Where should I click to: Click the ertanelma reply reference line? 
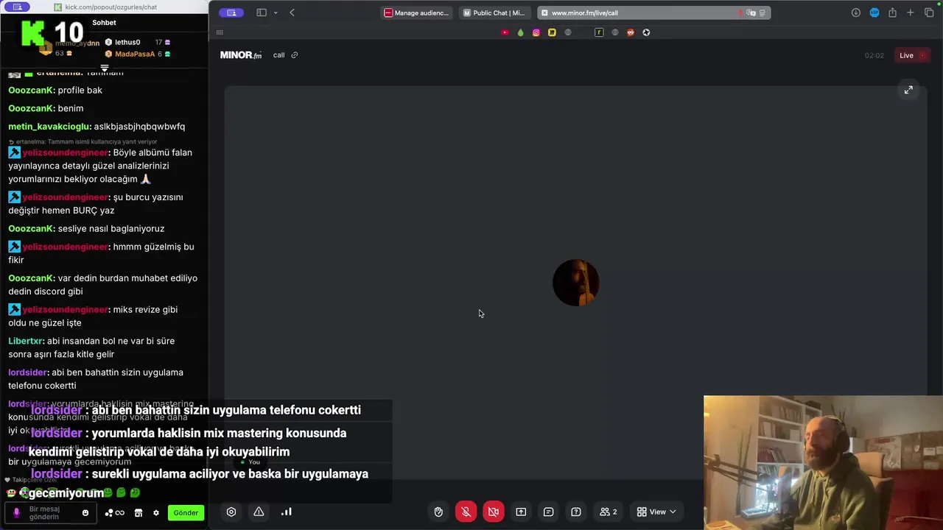[83, 141]
